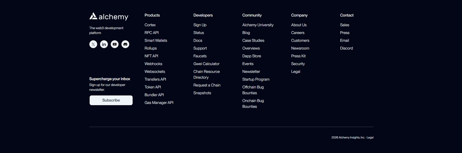
Task: Go to Offchain Bug Bounties
Action: (253, 90)
